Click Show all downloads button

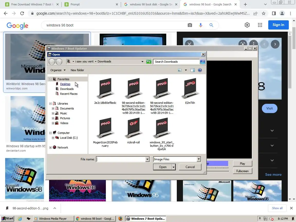point(277,208)
